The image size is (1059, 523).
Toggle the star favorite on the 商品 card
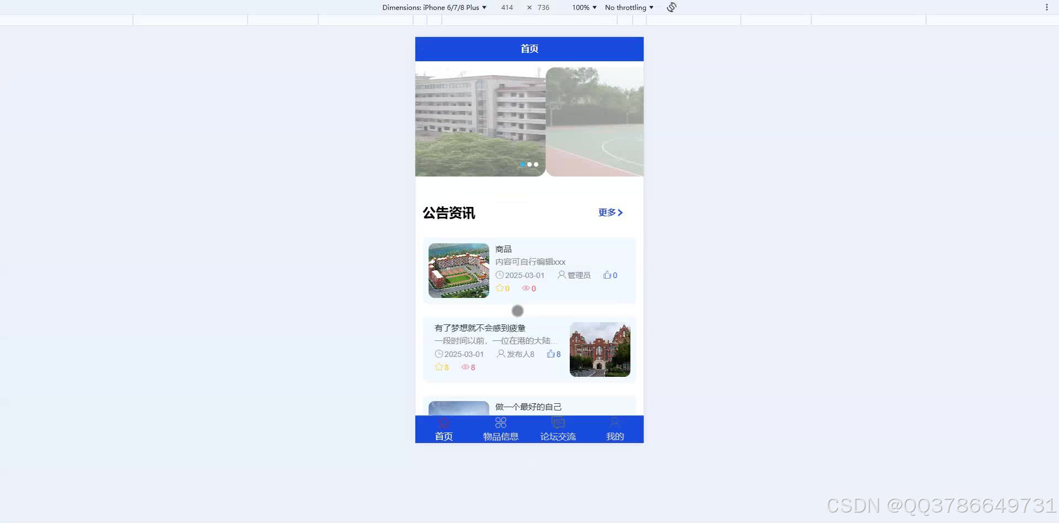pyautogui.click(x=499, y=288)
